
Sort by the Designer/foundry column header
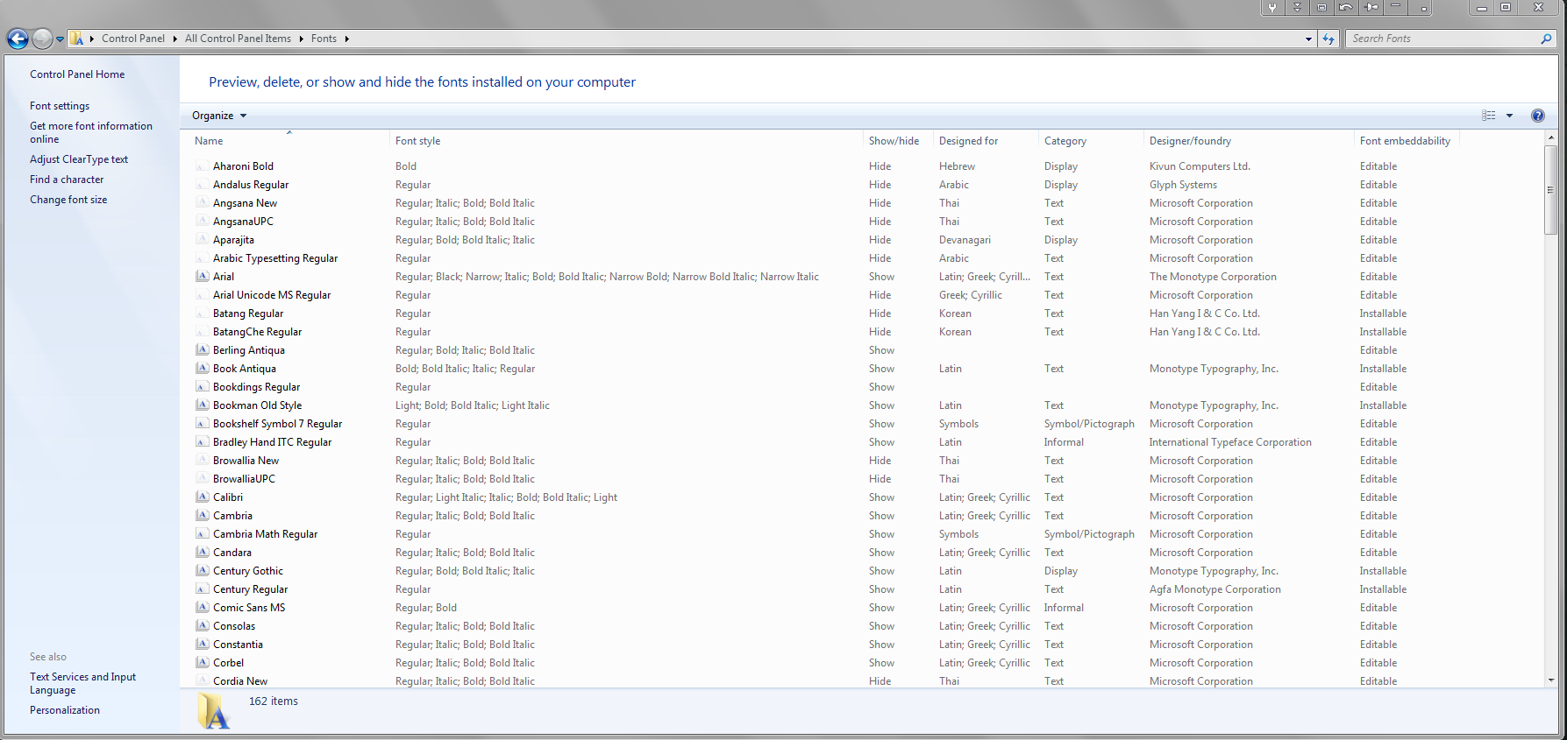pyautogui.click(x=1190, y=141)
